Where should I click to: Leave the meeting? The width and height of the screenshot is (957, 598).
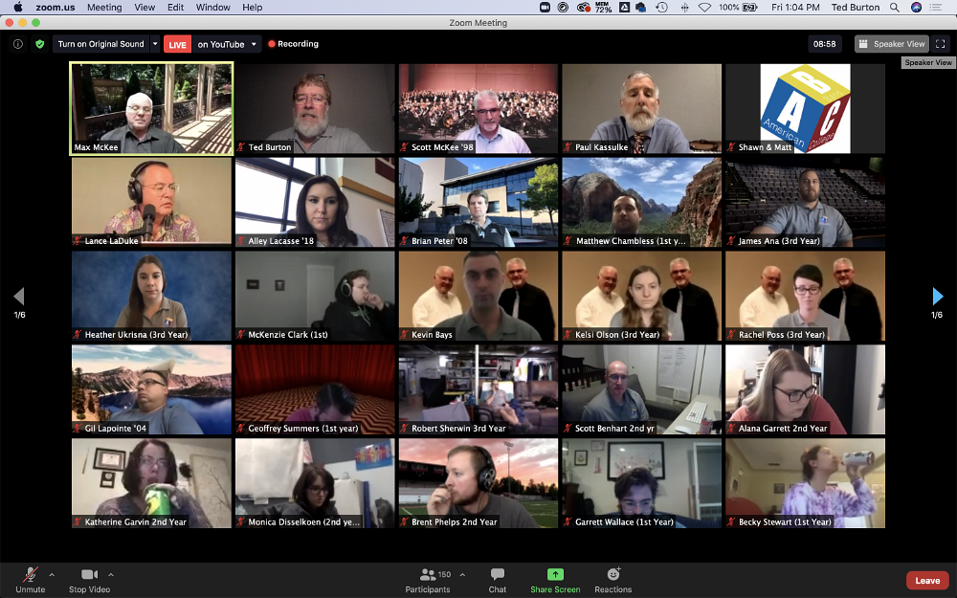(927, 581)
